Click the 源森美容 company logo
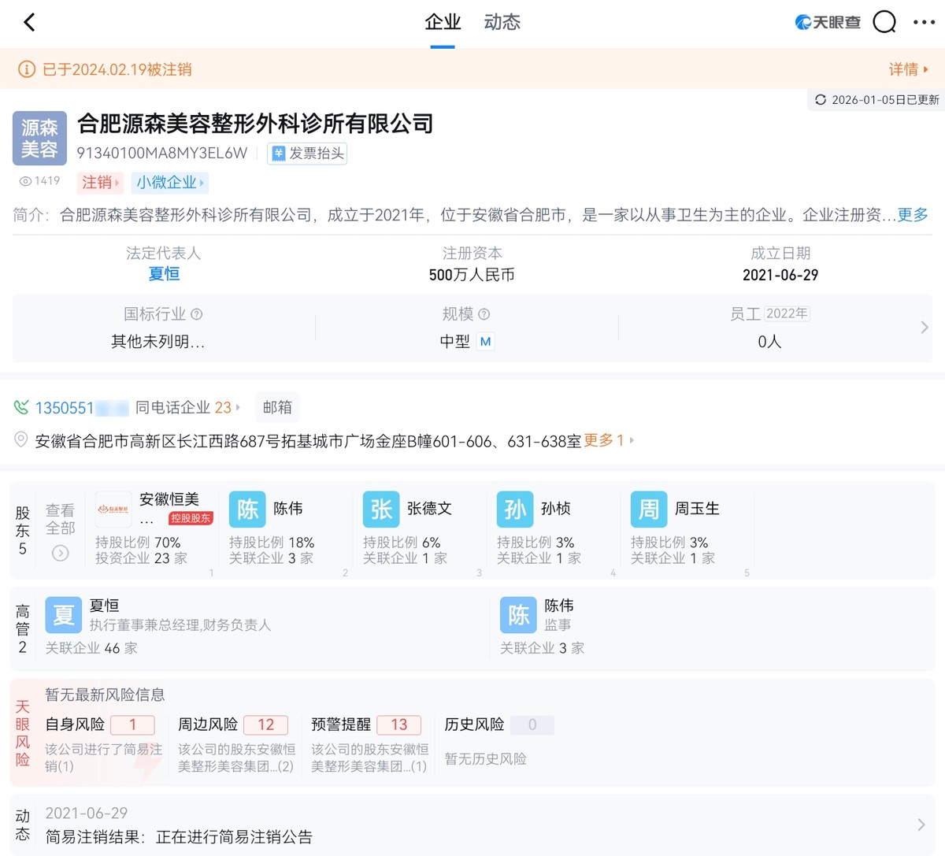The image size is (945, 856). (x=39, y=139)
